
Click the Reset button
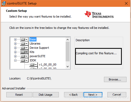pyautogui.click(x=19, y=95)
